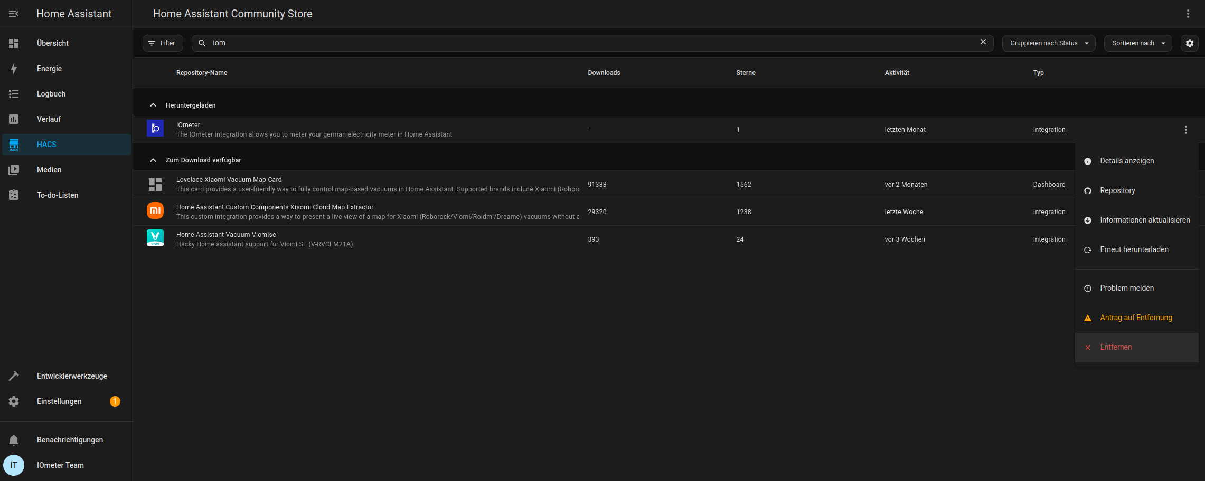This screenshot has width=1205, height=481.
Task: Clear the search text with X
Action: (x=983, y=42)
